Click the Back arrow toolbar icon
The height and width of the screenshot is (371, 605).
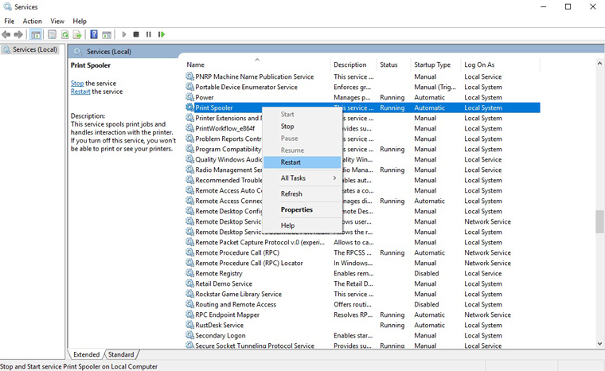pos(6,35)
